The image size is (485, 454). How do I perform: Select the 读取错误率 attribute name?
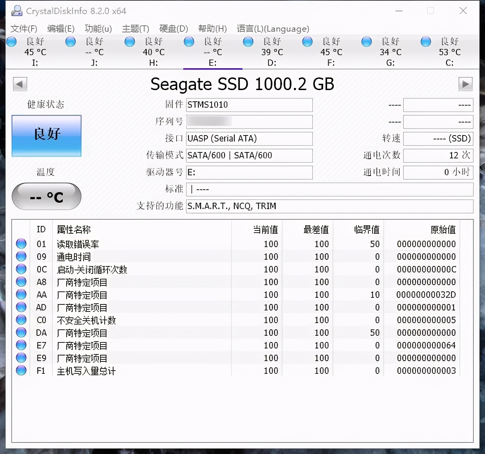coord(78,244)
